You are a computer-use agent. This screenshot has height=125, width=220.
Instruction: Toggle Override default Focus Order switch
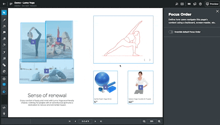tap(171, 32)
